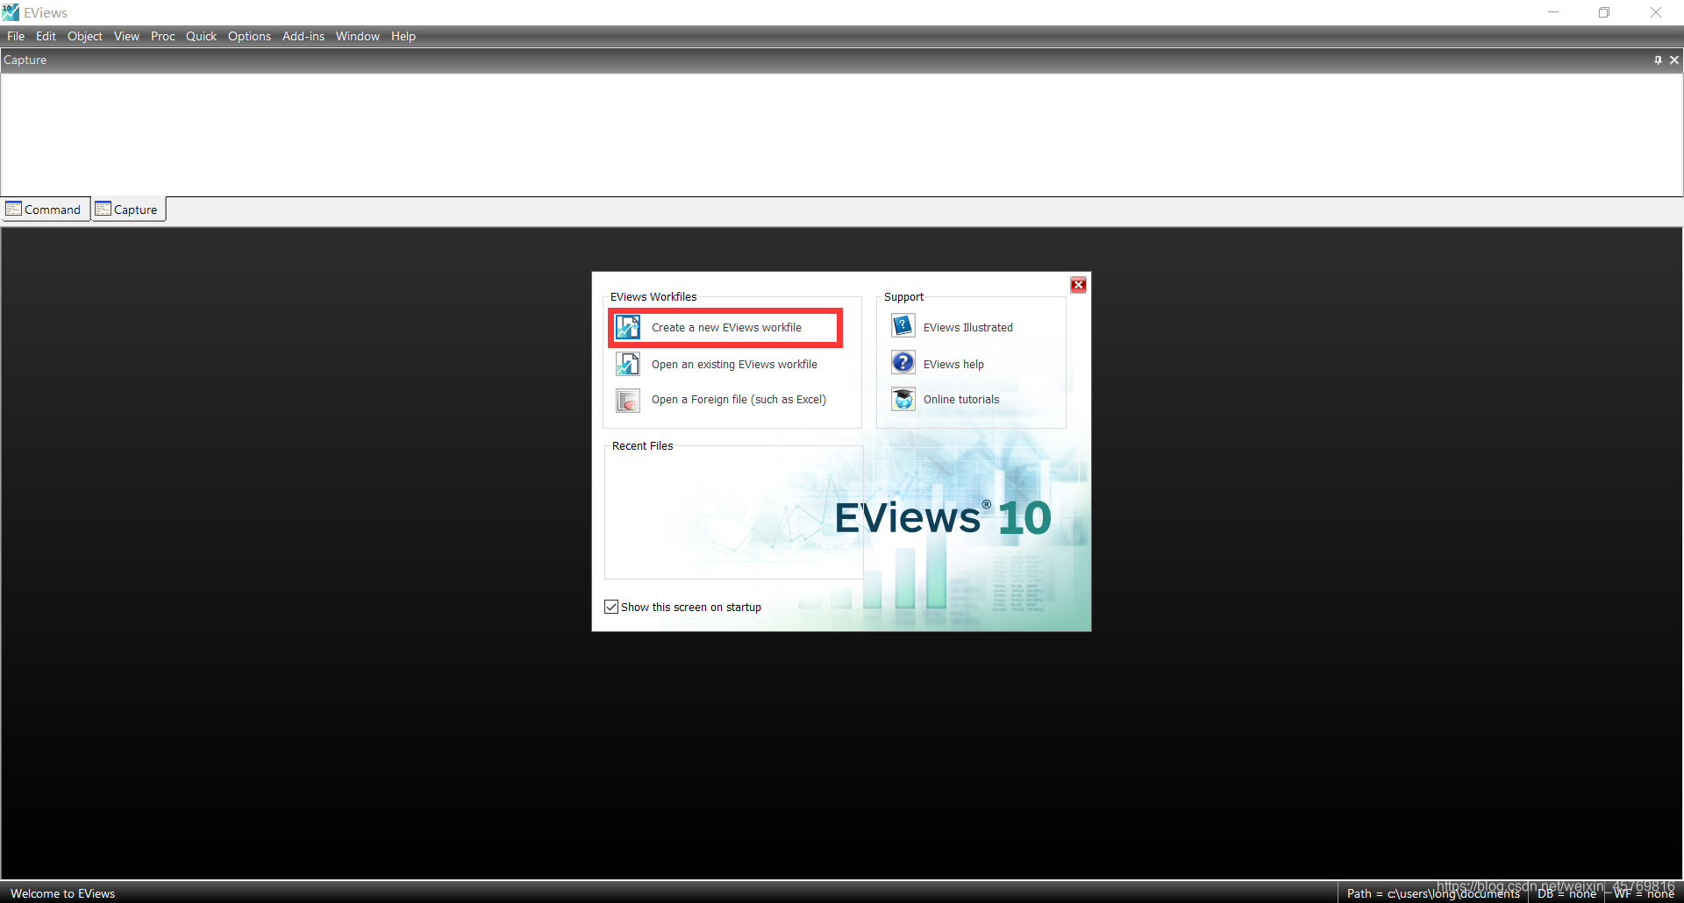Select Create a new EViews workfile link
Viewport: 1684px width, 903px height.
coord(726,328)
